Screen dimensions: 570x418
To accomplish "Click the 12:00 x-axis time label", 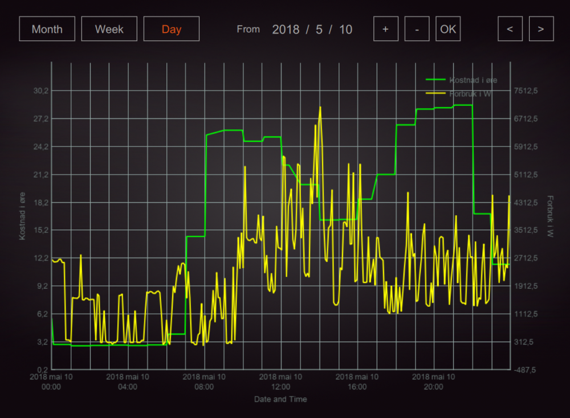I will coord(280,382).
